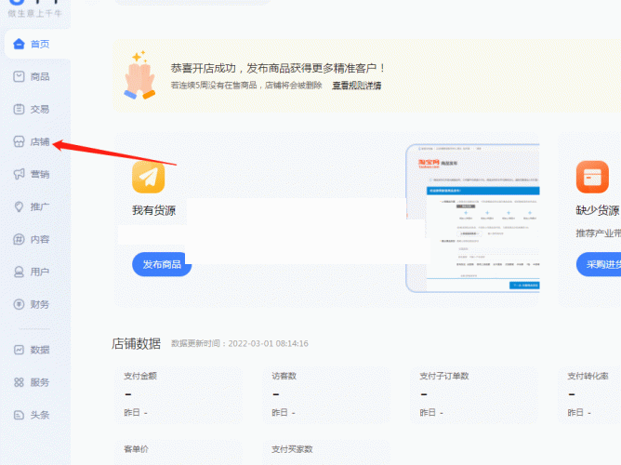Click the 交易 sidebar icon
The image size is (621, 465).
coord(19,109)
